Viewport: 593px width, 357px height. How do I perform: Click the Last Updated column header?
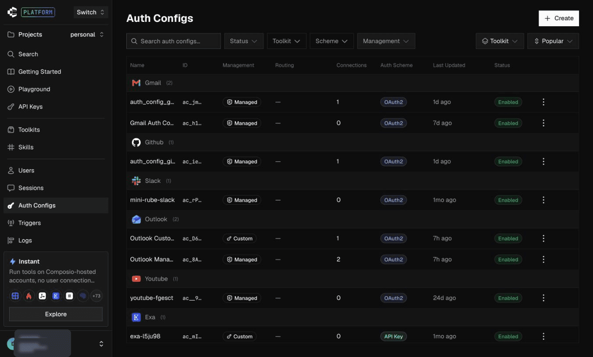(x=449, y=65)
